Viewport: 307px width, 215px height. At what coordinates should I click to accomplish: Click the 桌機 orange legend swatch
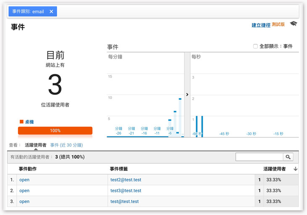coord(21,122)
